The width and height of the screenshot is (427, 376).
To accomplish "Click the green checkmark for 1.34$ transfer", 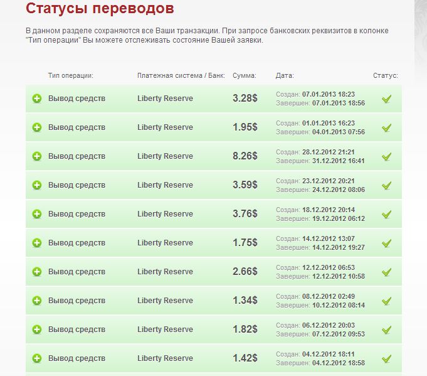I will 386,301.
